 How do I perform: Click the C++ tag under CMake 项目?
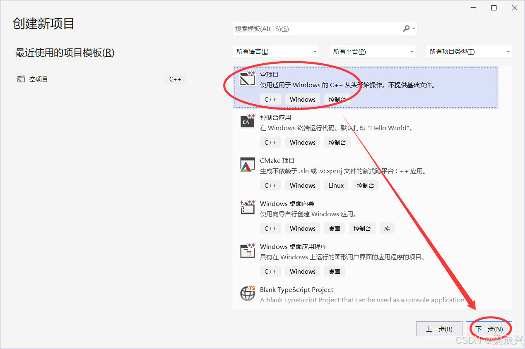(x=270, y=185)
